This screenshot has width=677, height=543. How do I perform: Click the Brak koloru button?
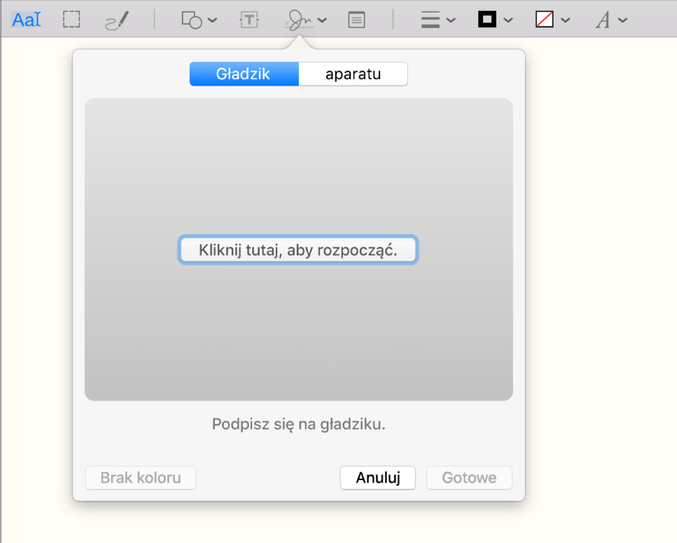pos(141,478)
